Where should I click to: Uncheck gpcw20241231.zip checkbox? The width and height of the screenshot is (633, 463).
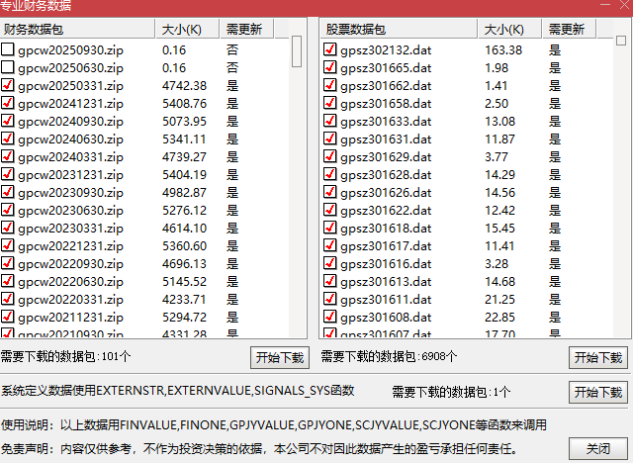click(x=8, y=103)
